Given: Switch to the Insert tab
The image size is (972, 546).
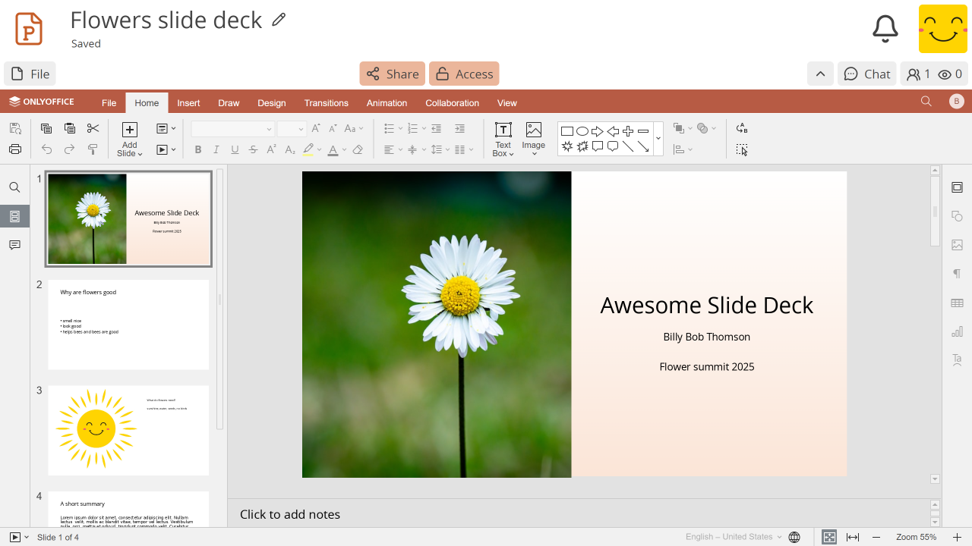Looking at the screenshot, I should point(188,103).
